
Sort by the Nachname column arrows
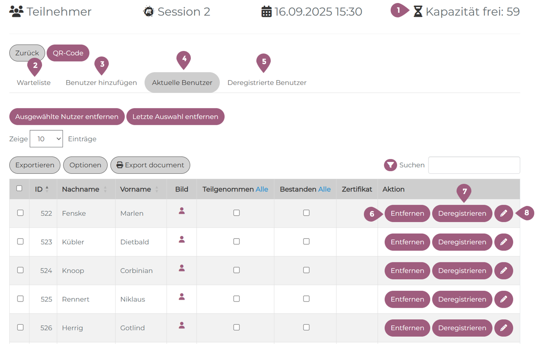tap(105, 189)
